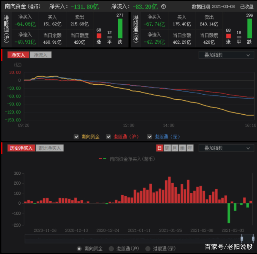Select the 年 period button
The image size is (257, 254).
point(190,148)
